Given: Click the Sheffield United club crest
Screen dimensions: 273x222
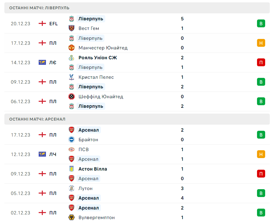Looking at the screenshot, I should click(72, 96).
